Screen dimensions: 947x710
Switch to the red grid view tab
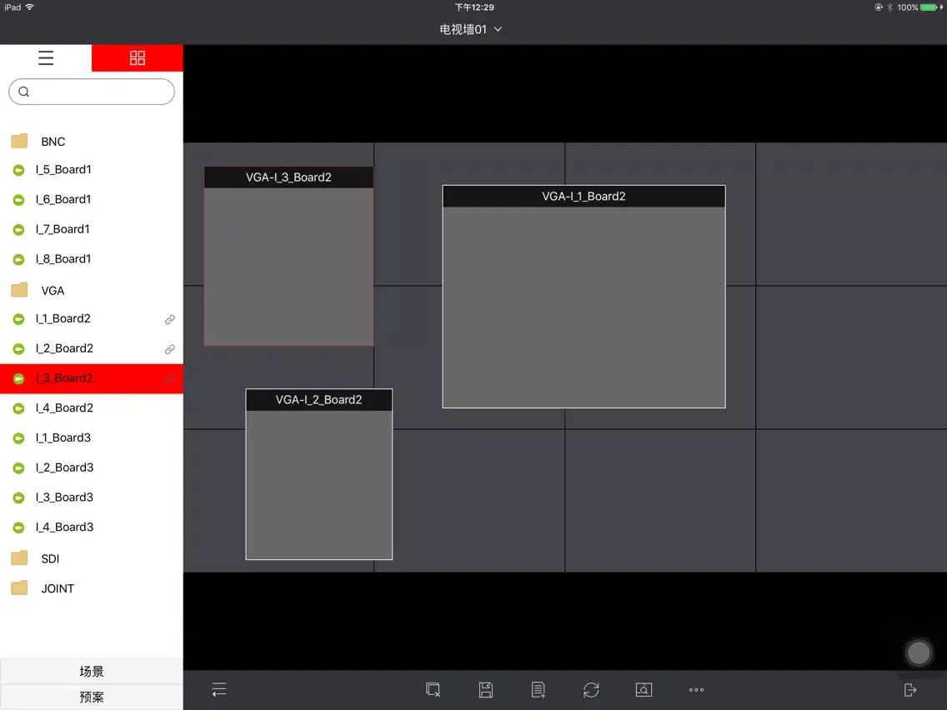tap(137, 58)
